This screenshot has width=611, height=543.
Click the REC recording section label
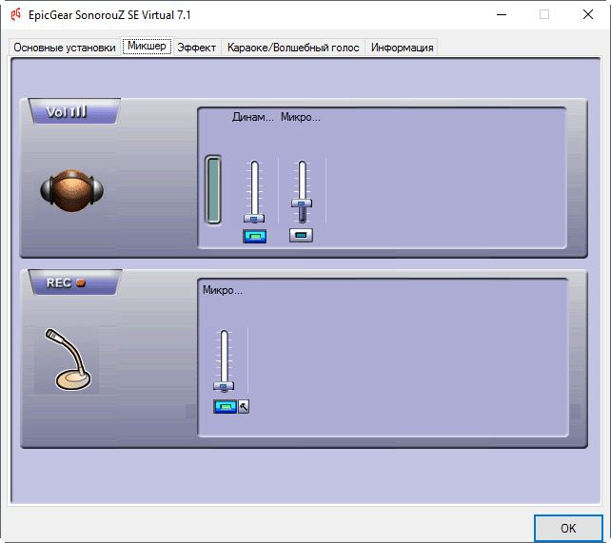[x=74, y=282]
